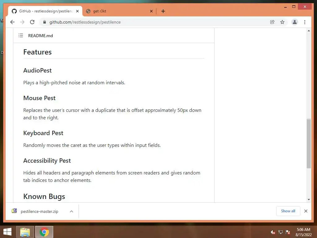Open a new tab
Screen dimensions: 317x238
point(163,11)
